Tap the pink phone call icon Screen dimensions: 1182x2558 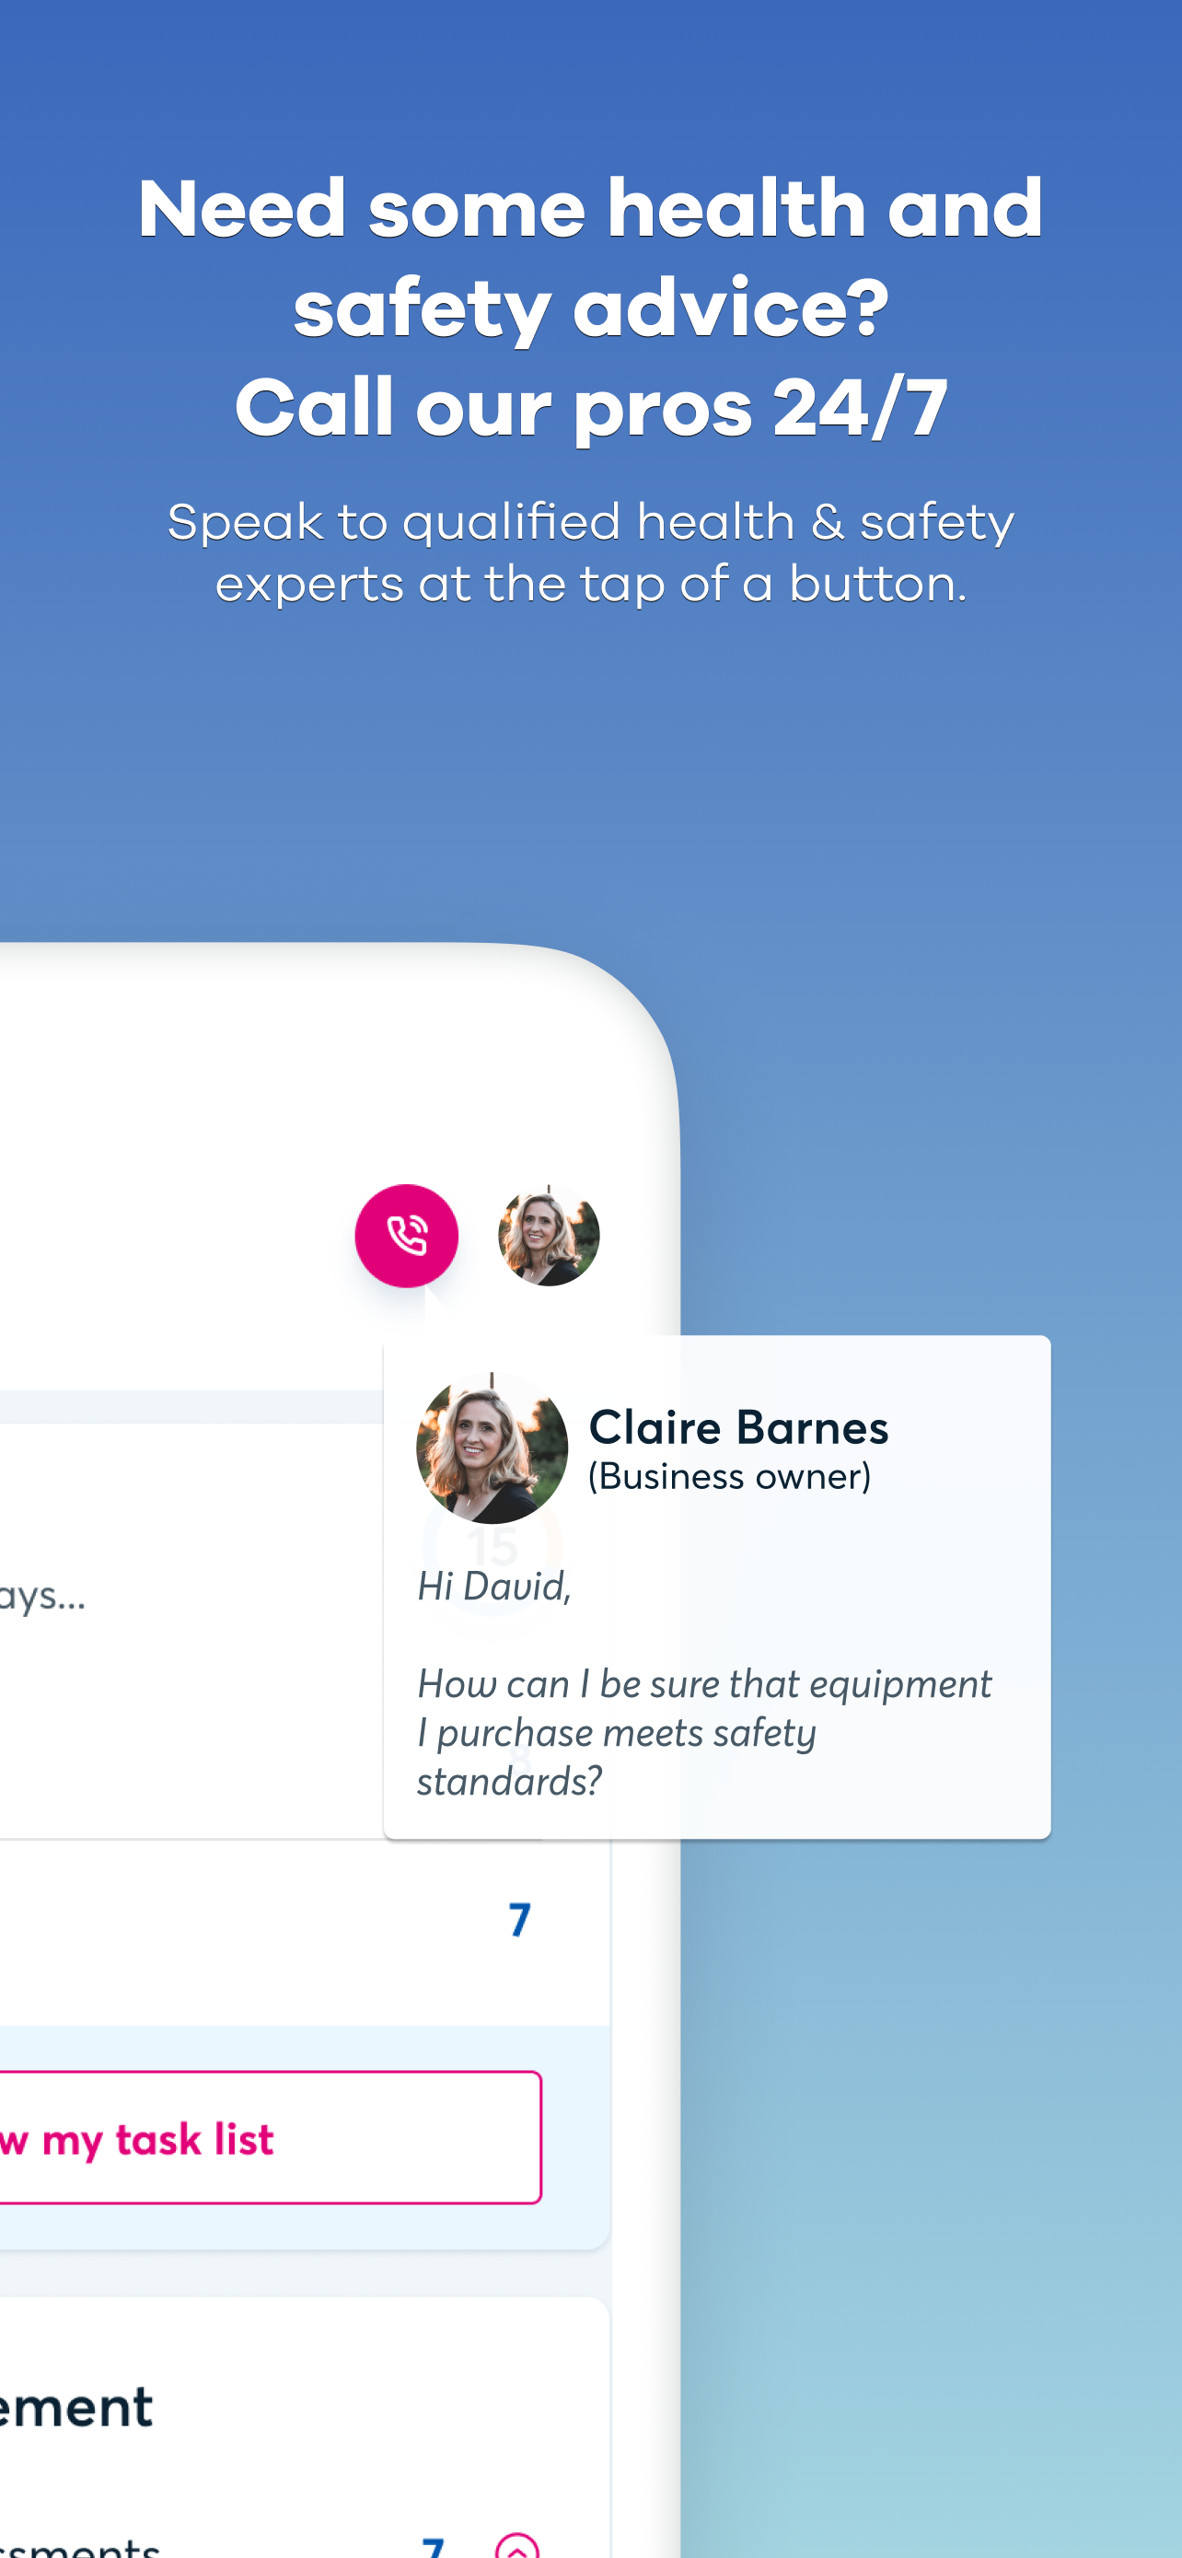coord(406,1236)
